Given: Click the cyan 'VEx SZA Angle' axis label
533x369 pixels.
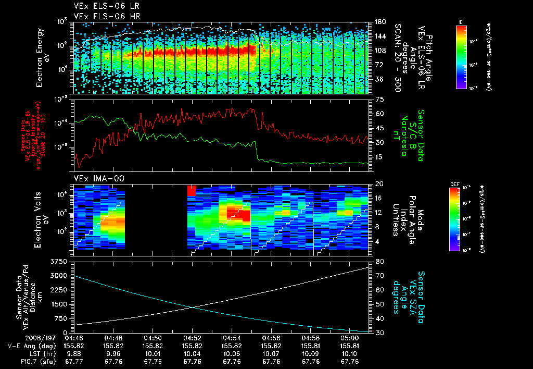Looking at the screenshot, I should (409, 297).
